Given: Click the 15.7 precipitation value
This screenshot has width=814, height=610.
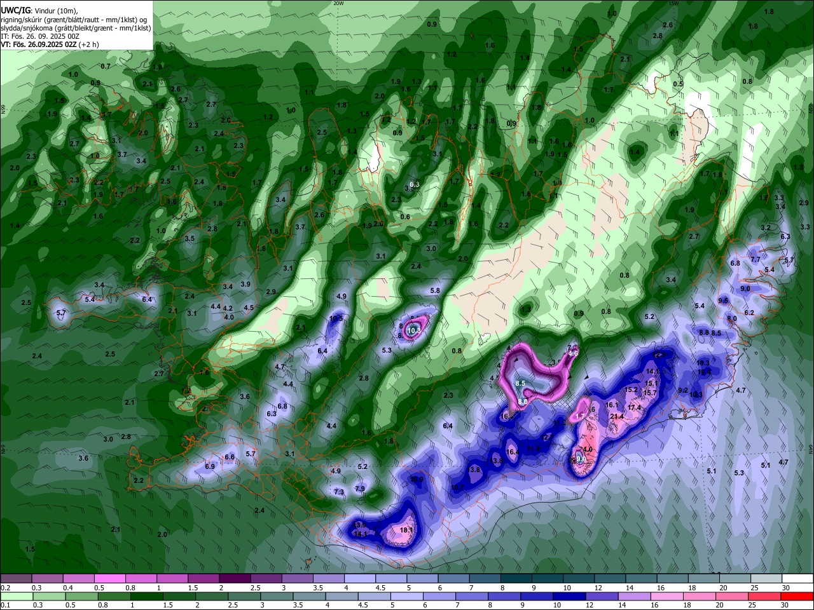Looking at the screenshot, I should click(x=650, y=393).
